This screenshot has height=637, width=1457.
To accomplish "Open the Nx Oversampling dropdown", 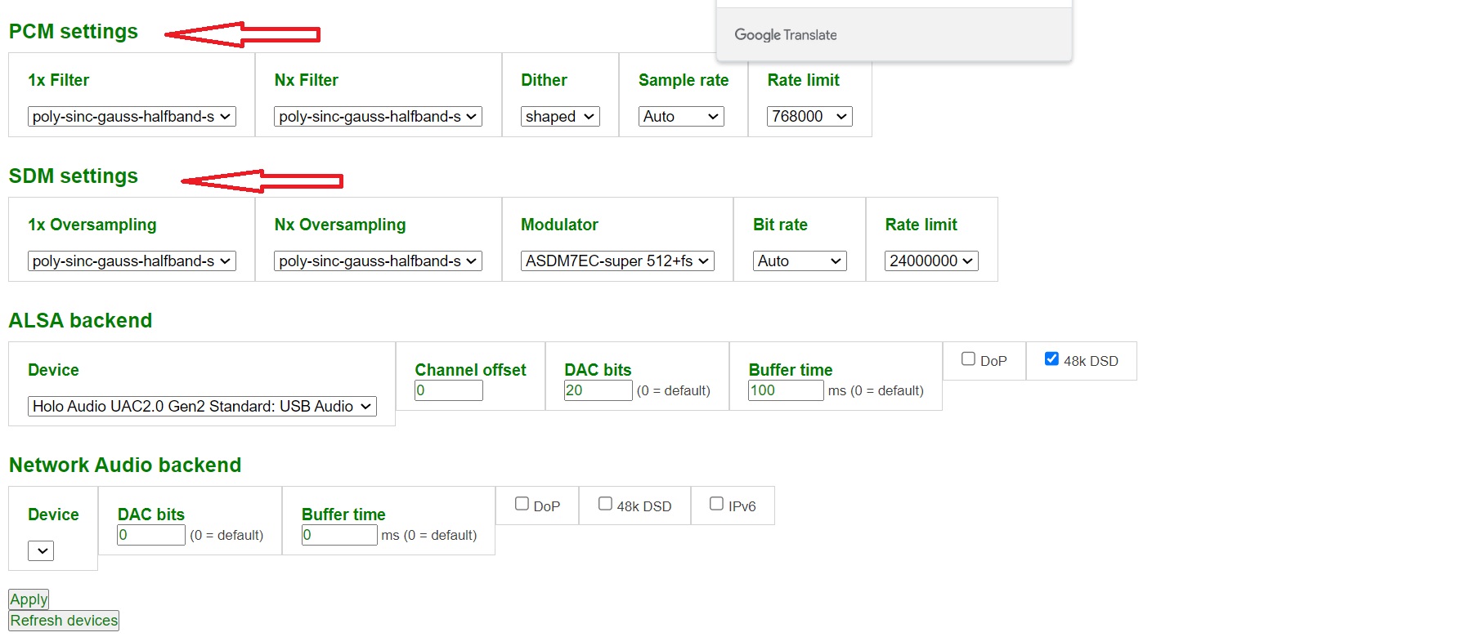I will [x=378, y=261].
